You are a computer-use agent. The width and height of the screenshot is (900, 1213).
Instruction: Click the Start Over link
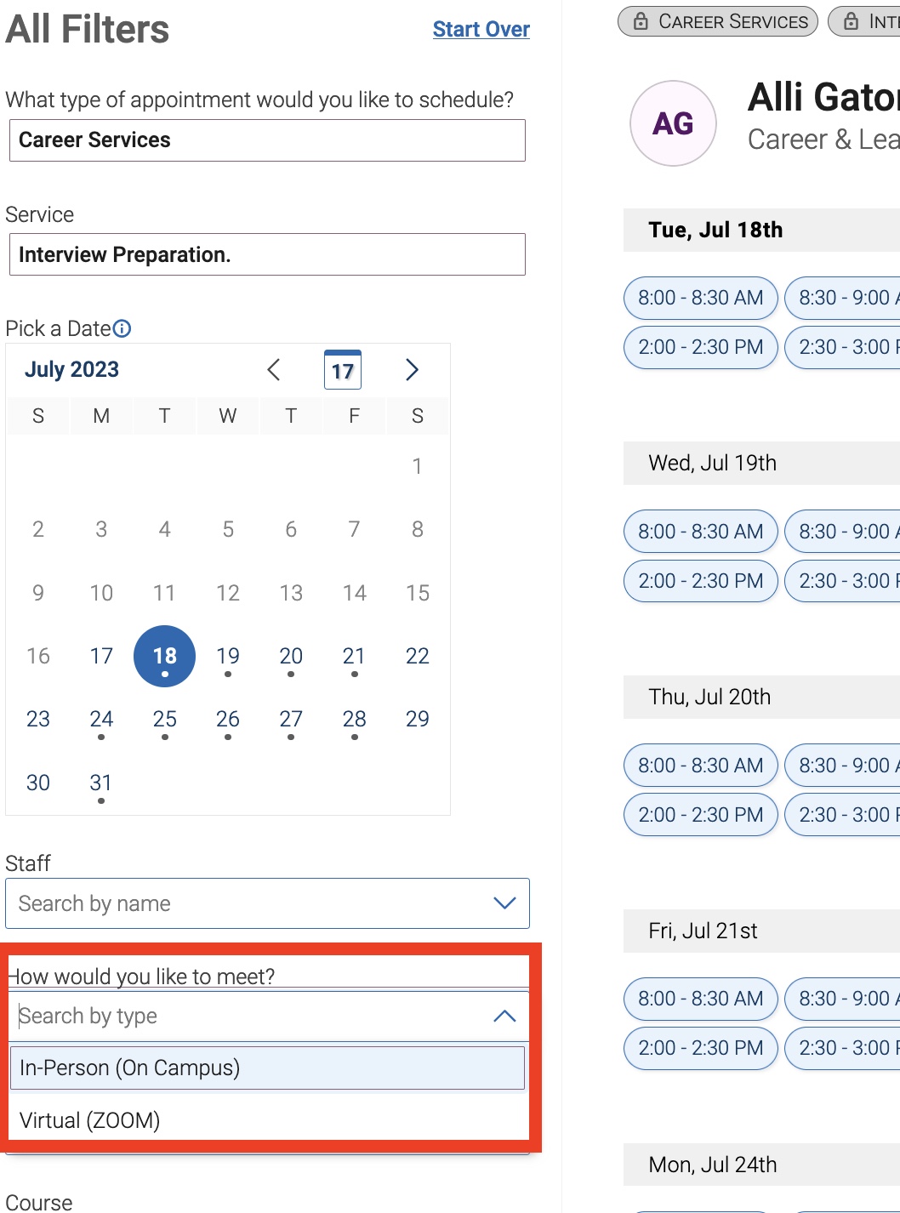coord(481,30)
